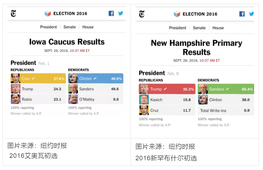Screen dimensions: 263x170
Task: Open President tab in Iowa panel
Action: [48, 27]
